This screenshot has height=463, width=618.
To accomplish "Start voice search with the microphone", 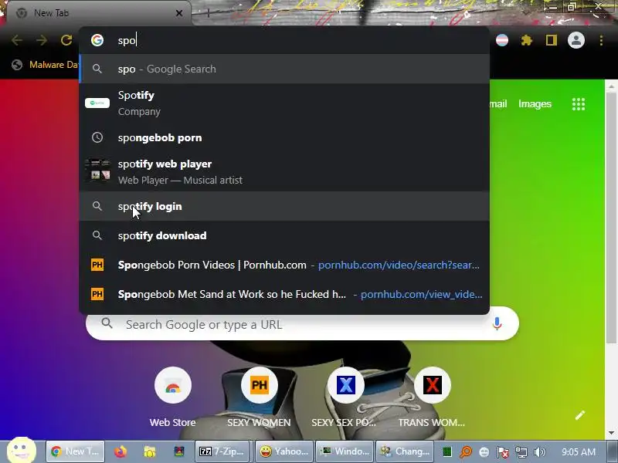I will pyautogui.click(x=497, y=323).
